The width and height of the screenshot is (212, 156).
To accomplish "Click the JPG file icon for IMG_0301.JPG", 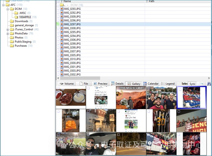I will click(62, 67).
